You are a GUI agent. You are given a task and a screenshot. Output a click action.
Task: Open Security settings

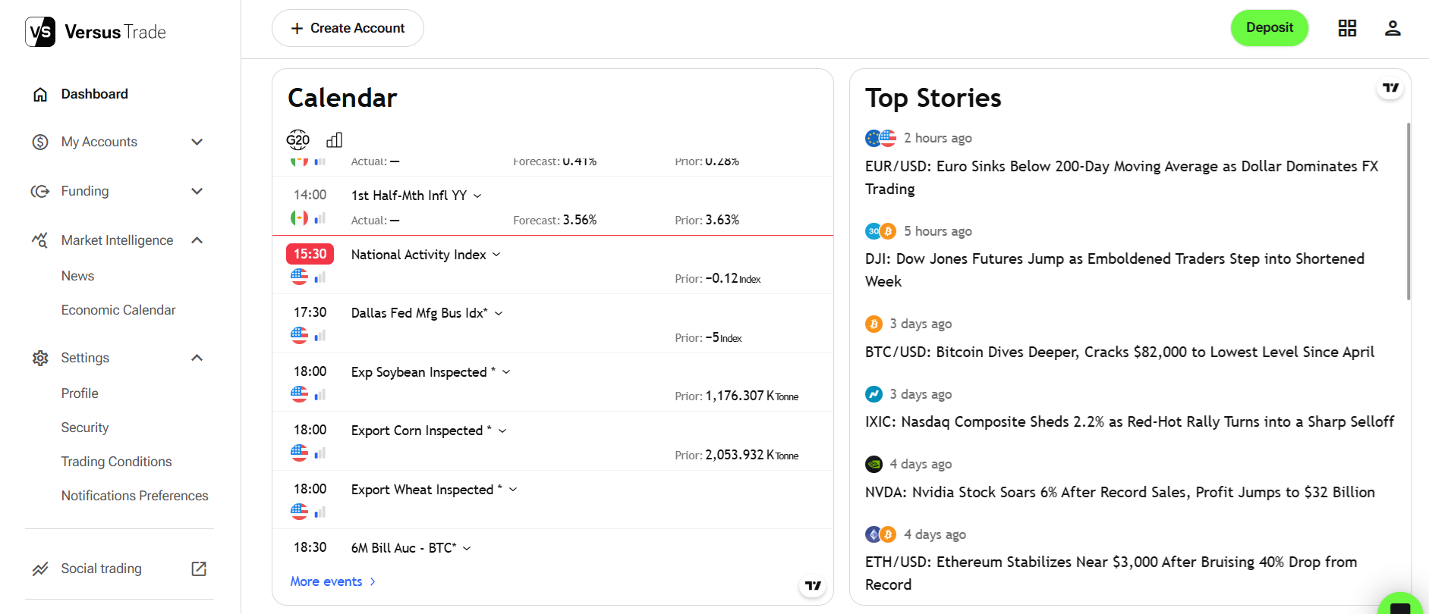pyautogui.click(x=85, y=428)
